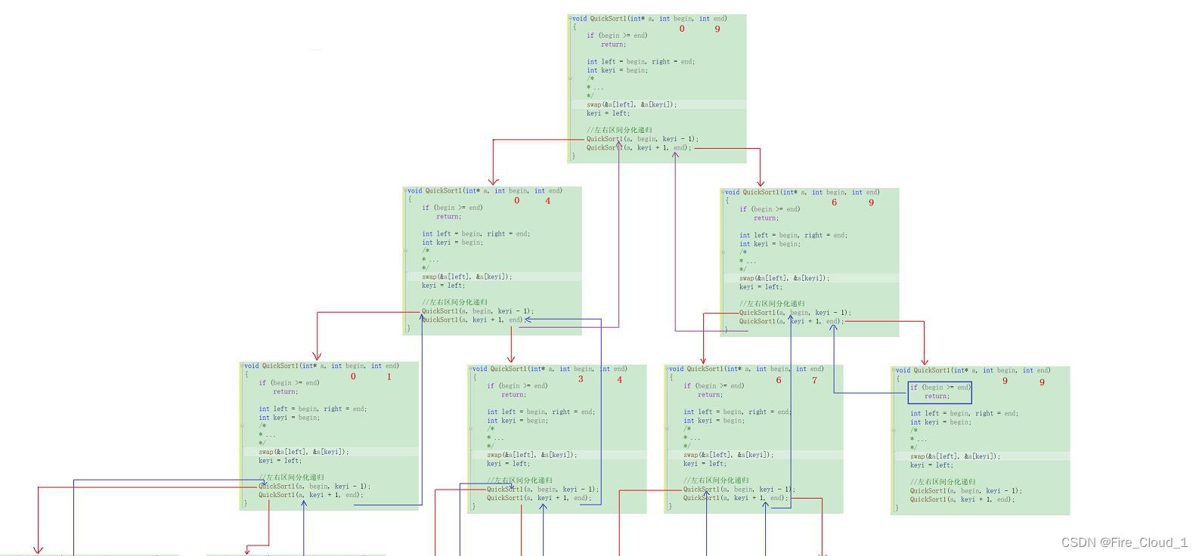Collapse the comment fold marker in the 0 9 block
Viewport: 1199px width, 556px height.
(x=570, y=78)
